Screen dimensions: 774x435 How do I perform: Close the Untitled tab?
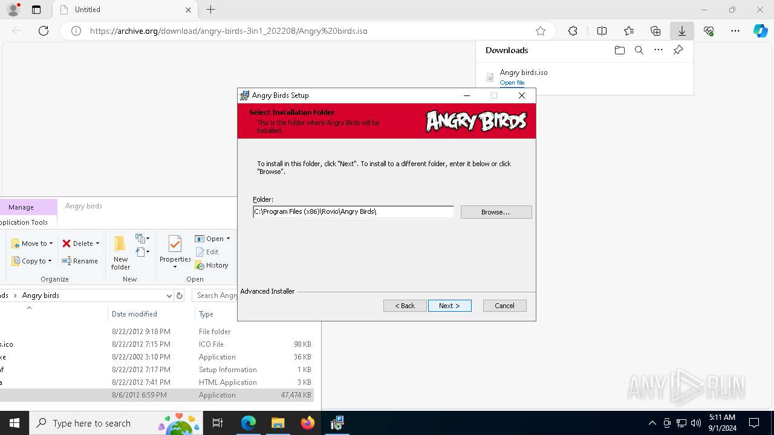(x=188, y=10)
